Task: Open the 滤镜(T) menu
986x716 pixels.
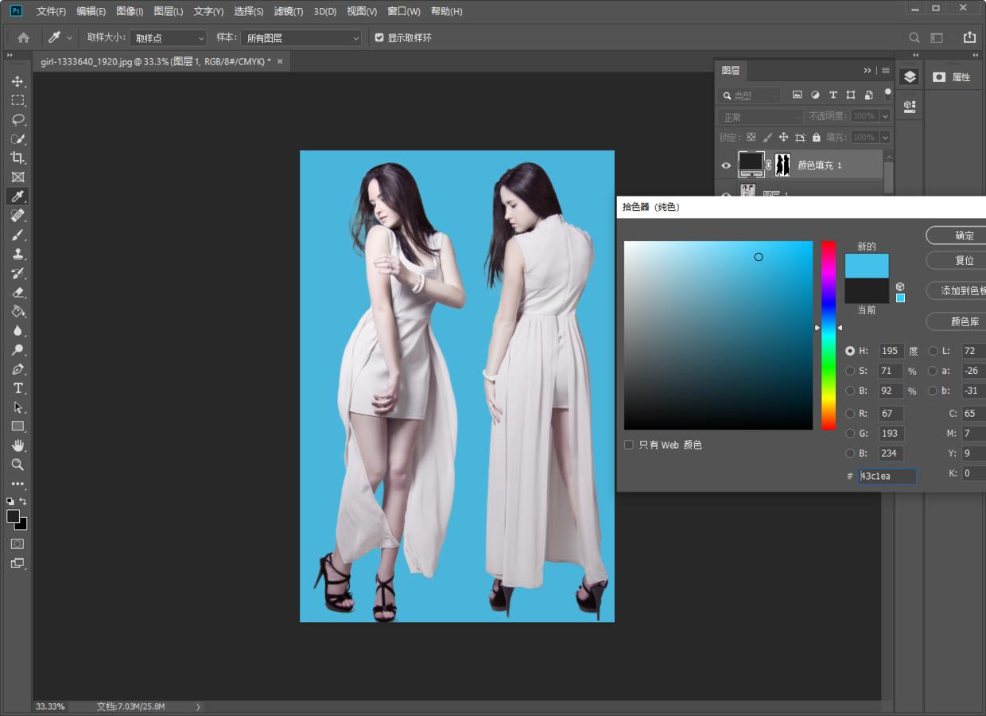Action: point(288,11)
